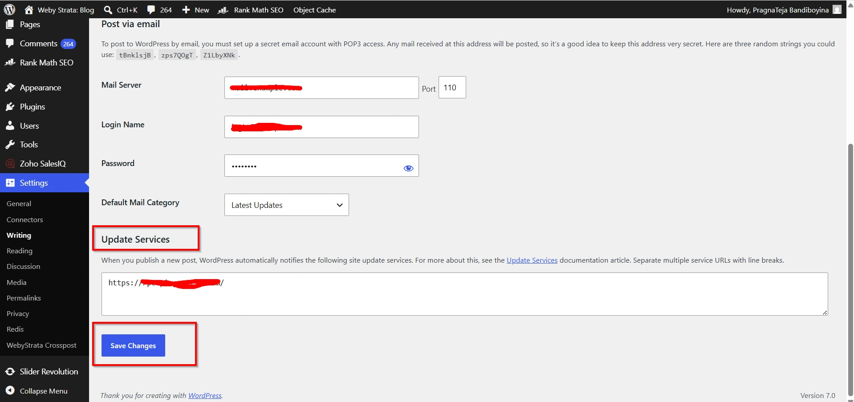Click the user avatar next to Howdy text

click(x=837, y=9)
